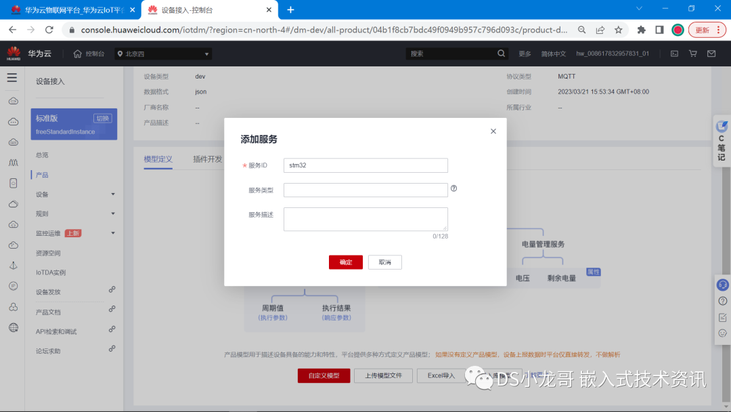
Task: Open the shopping cart icon in the top bar
Action: (x=693, y=53)
